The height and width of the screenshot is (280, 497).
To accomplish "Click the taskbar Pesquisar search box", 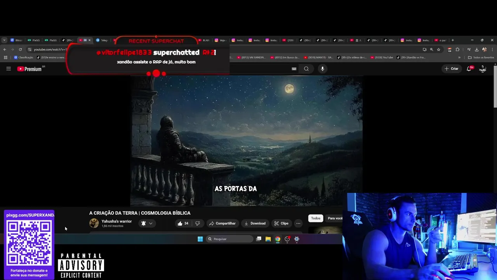I will point(229,239).
